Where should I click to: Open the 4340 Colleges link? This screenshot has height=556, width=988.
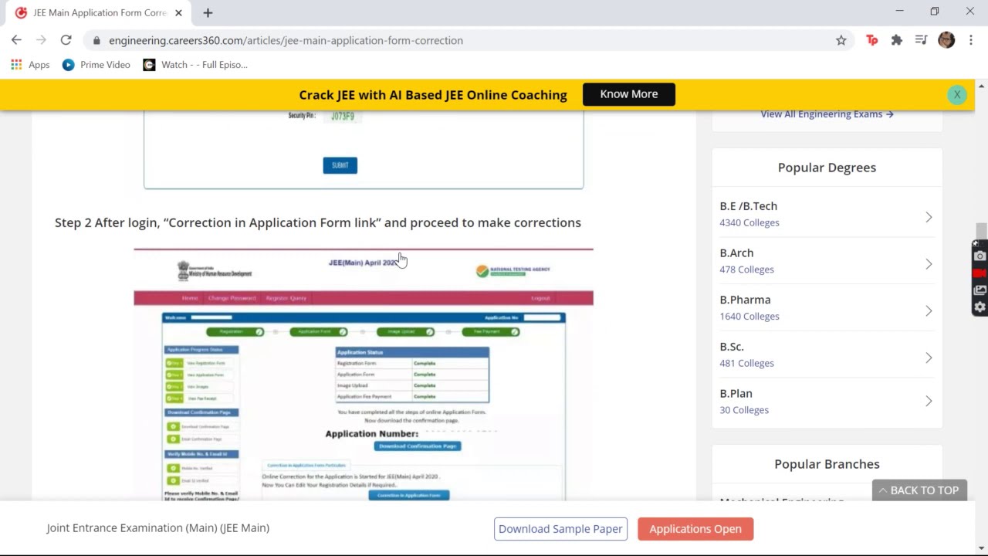(749, 222)
